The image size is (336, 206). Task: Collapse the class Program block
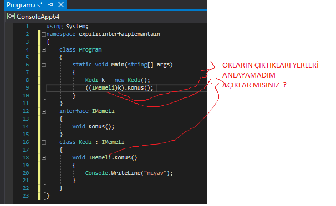coord(44,50)
